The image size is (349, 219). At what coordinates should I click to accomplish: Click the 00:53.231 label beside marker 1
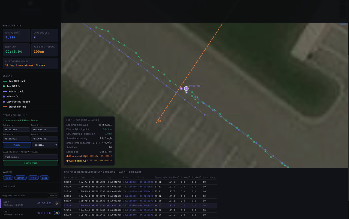tap(195, 86)
